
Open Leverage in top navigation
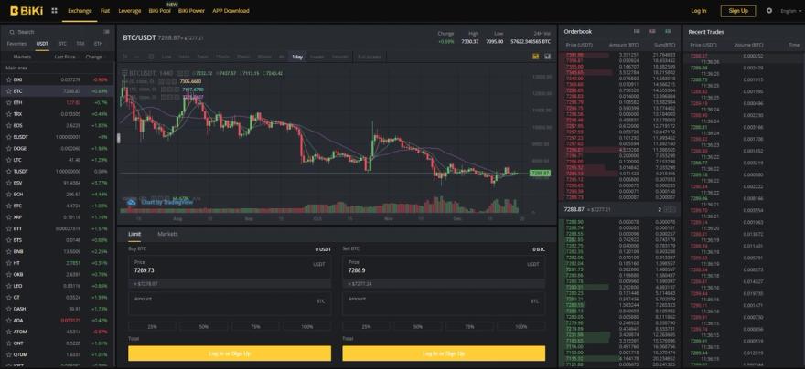pyautogui.click(x=129, y=11)
